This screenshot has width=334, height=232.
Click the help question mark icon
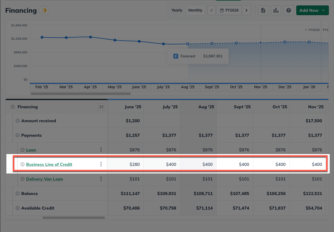click(x=289, y=10)
